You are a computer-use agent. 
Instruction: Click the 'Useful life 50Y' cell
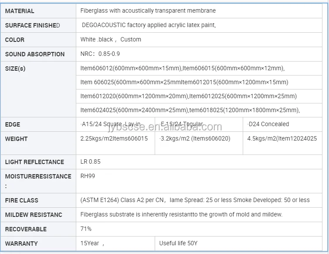(x=178, y=243)
